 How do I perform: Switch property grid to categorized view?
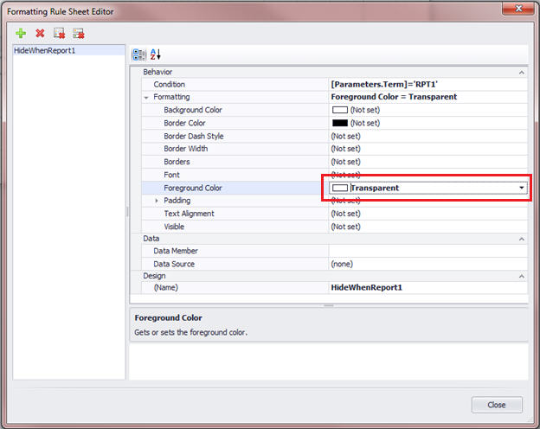139,54
